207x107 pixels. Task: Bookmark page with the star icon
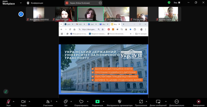(x=103, y=29)
